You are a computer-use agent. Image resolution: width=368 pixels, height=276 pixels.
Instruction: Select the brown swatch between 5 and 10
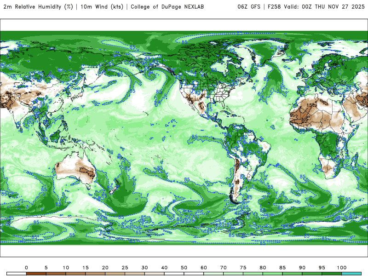click(56, 274)
